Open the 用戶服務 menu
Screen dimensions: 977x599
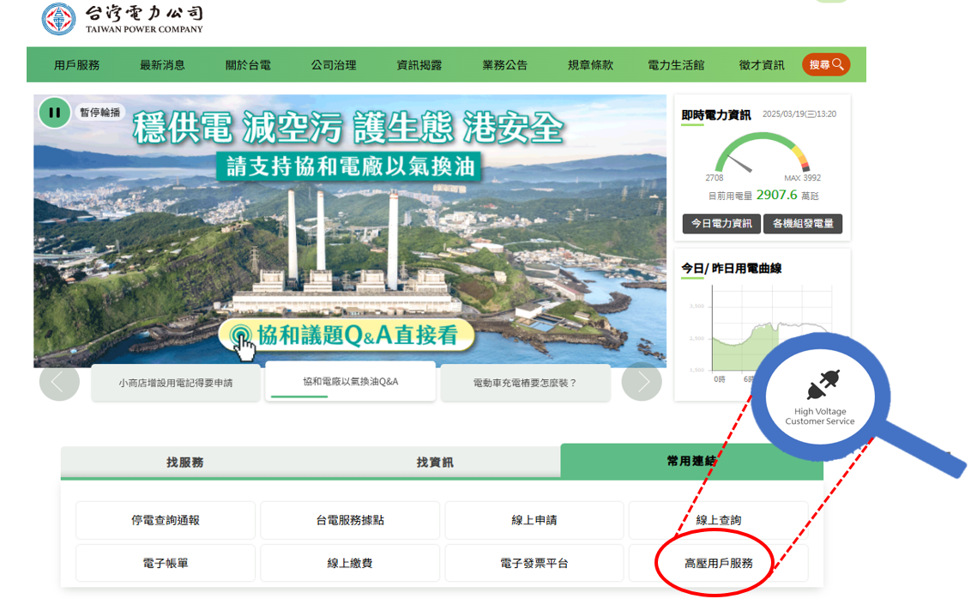click(x=76, y=65)
